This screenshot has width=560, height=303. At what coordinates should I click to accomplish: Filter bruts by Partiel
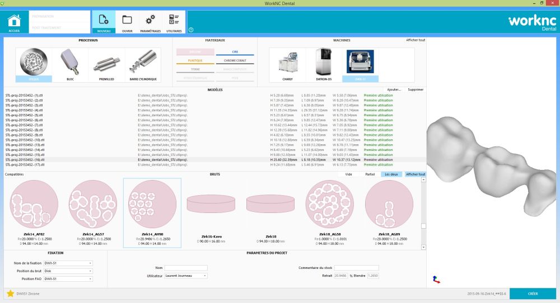point(370,174)
